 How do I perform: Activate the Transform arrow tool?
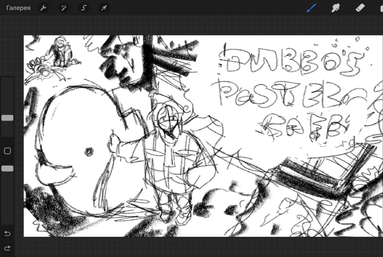pyautogui.click(x=104, y=8)
